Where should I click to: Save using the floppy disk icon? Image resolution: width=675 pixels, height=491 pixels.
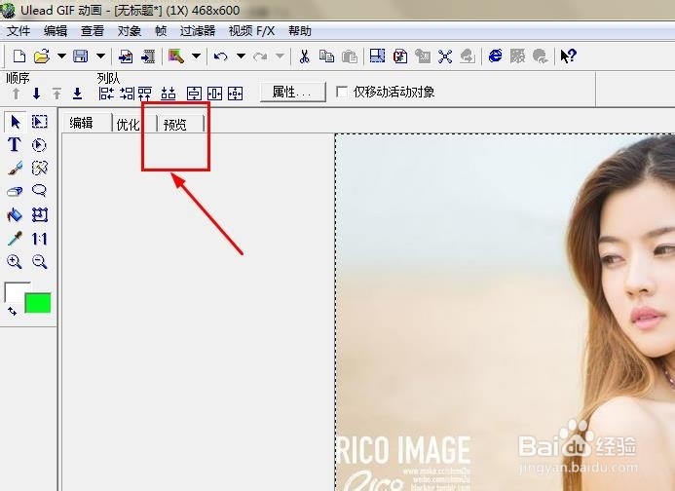(x=81, y=57)
